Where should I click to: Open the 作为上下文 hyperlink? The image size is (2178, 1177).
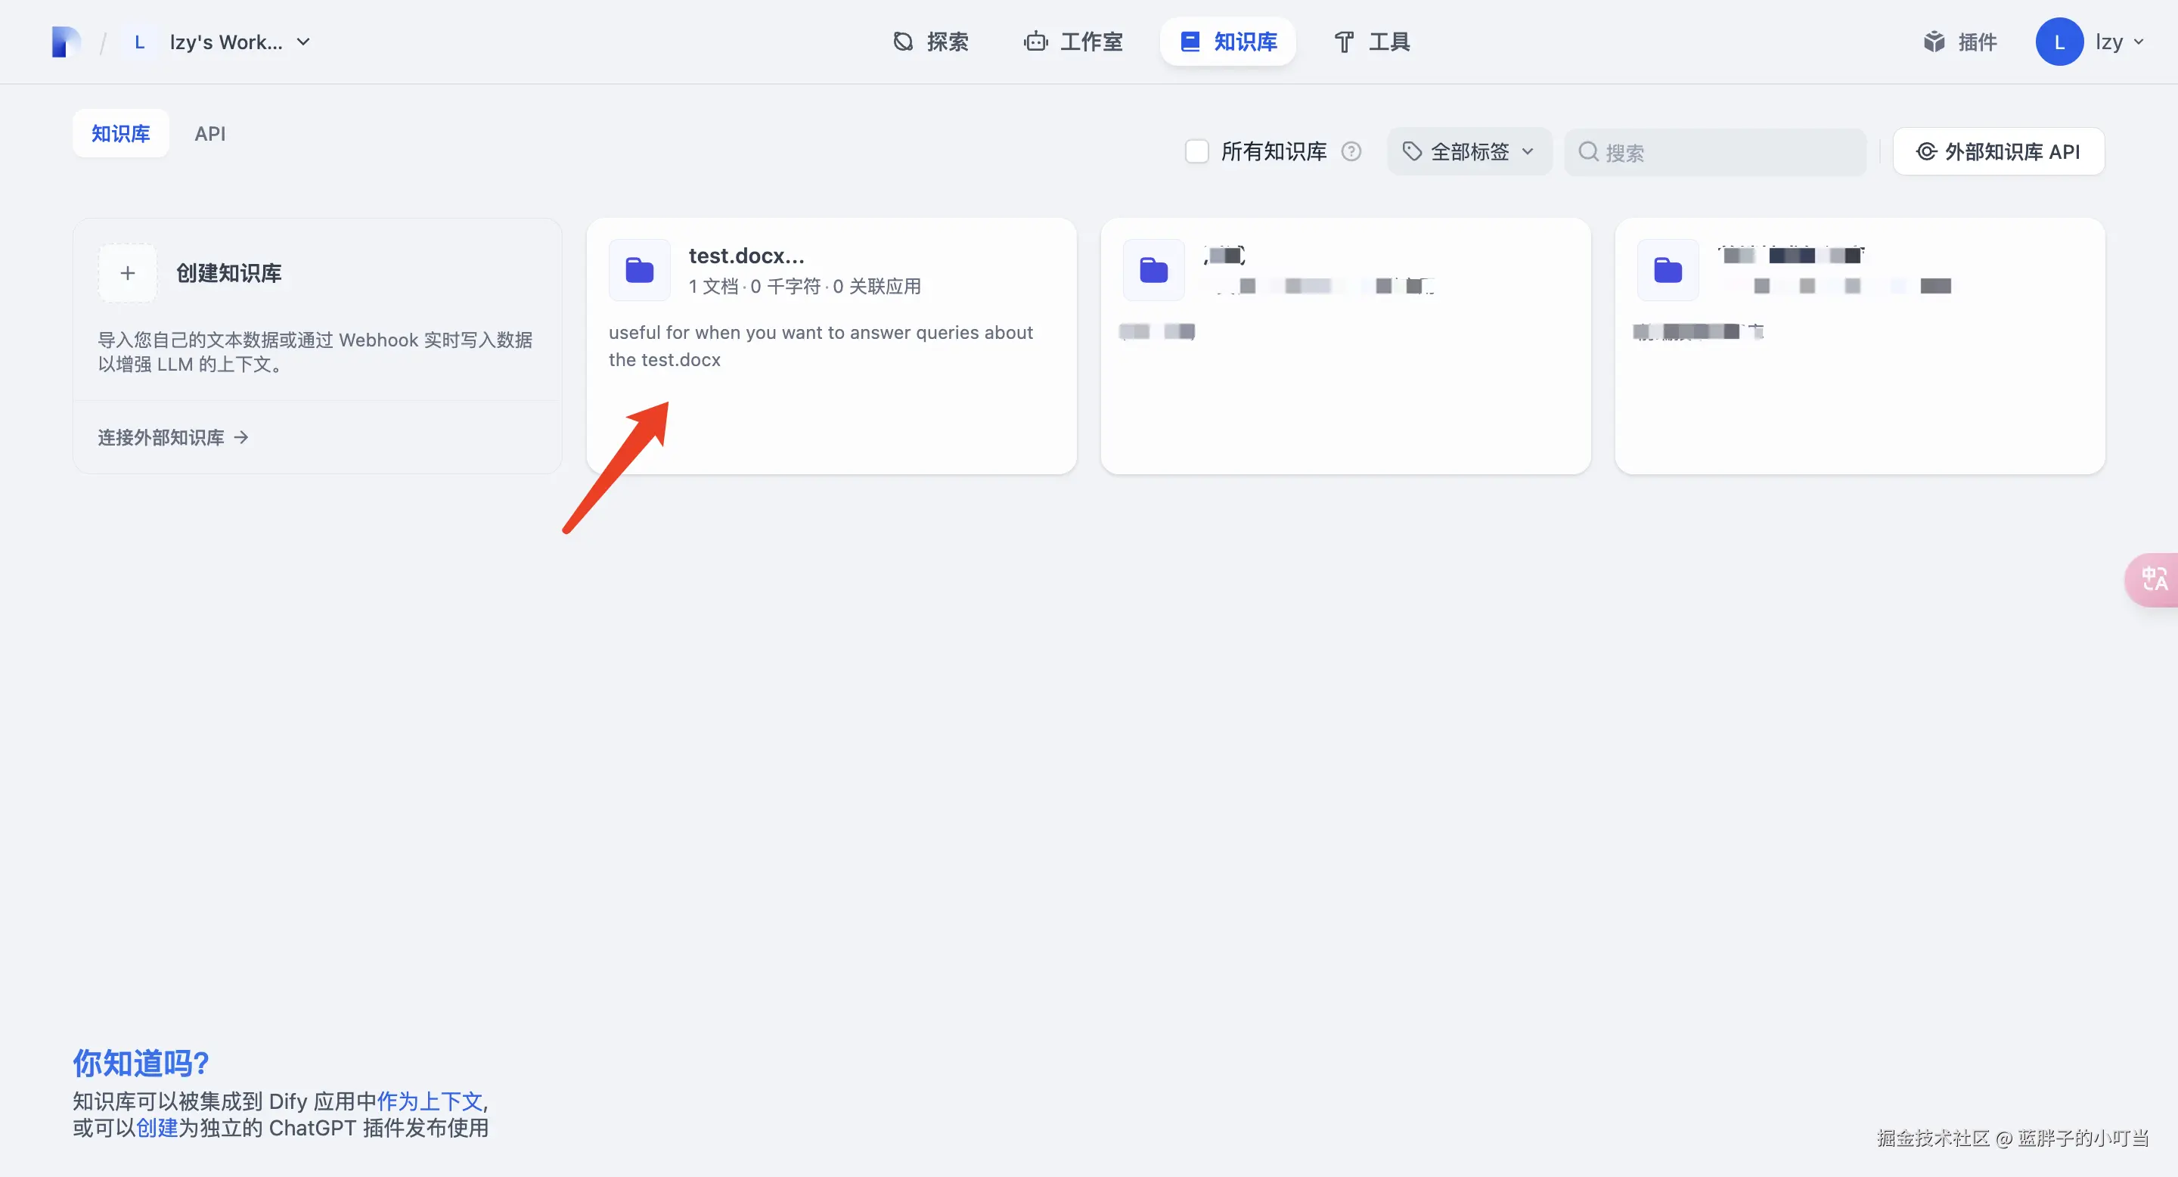pos(430,1101)
